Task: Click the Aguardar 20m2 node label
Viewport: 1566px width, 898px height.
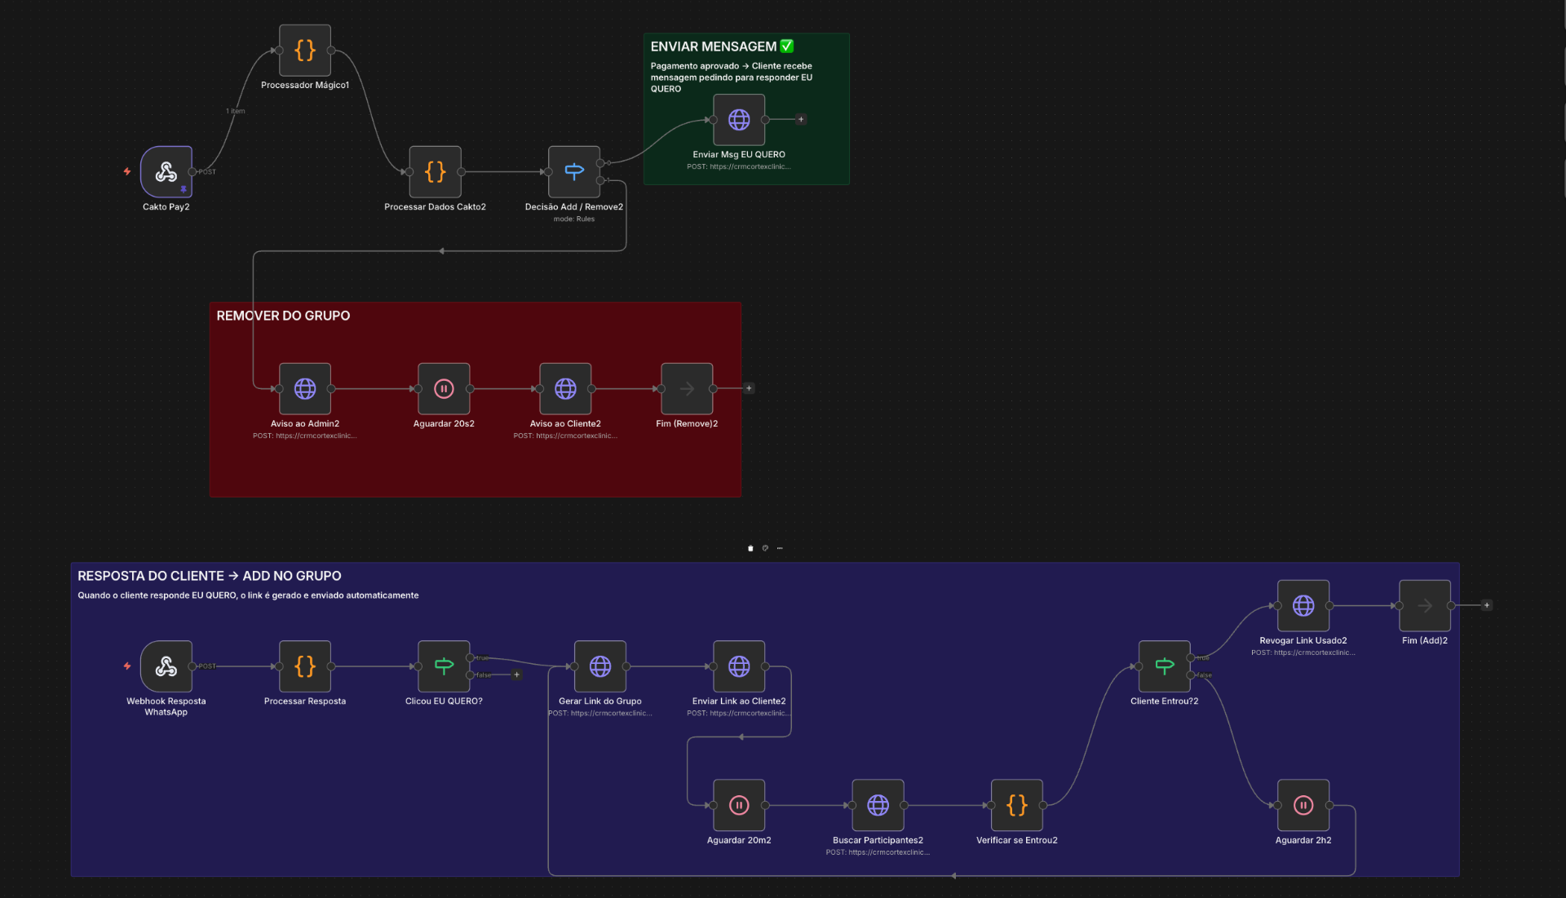Action: tap(739, 840)
